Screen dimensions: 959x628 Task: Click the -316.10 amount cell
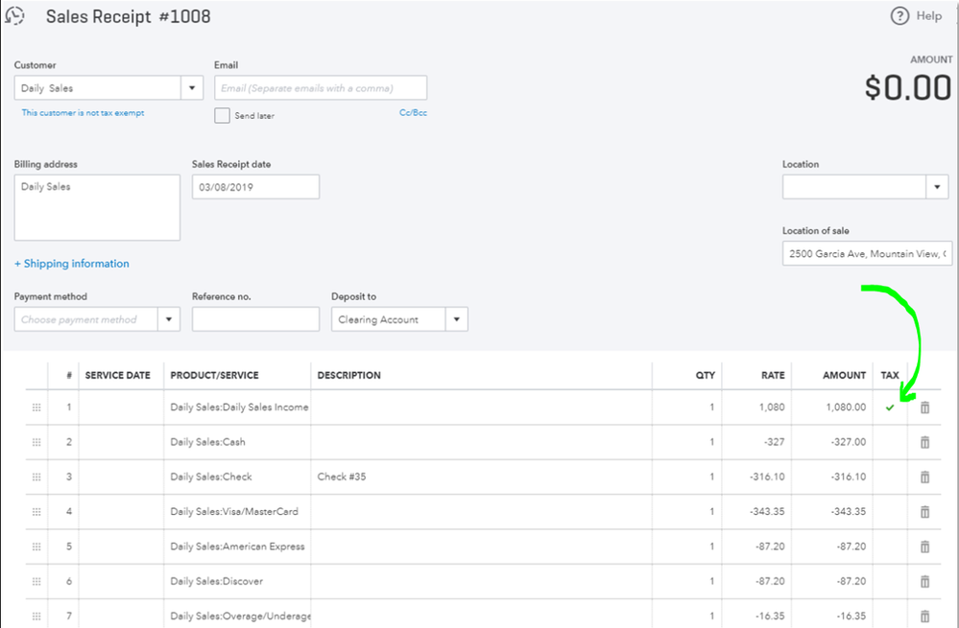point(832,477)
